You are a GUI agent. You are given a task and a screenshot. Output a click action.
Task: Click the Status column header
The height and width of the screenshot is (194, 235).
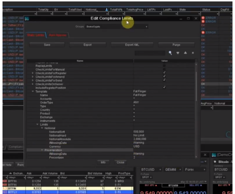click(206, 10)
